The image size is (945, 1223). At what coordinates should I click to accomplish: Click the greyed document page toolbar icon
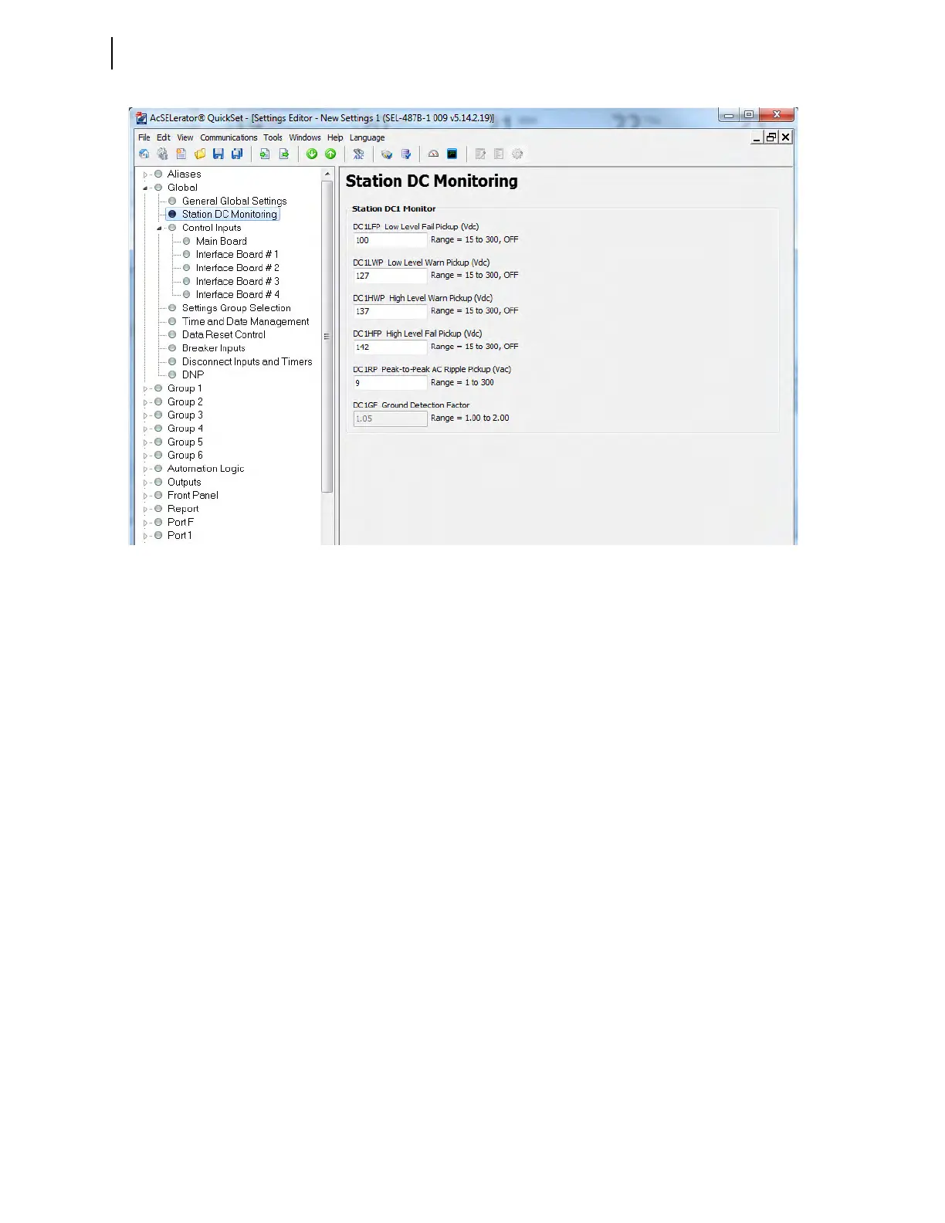(x=499, y=154)
